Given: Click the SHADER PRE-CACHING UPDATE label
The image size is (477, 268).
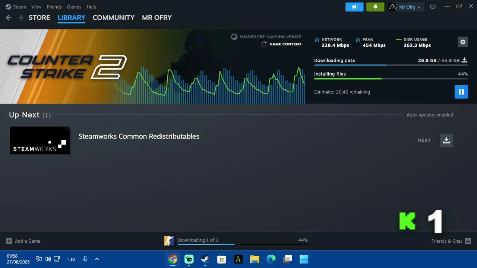Looking at the screenshot, I should [x=271, y=37].
